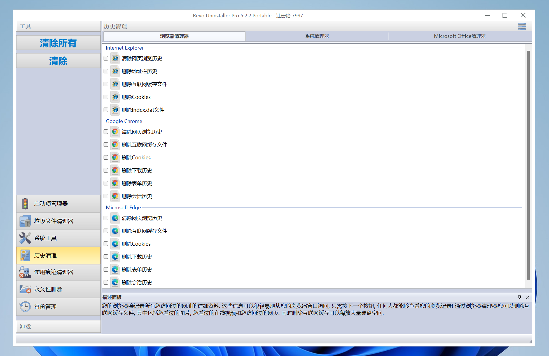
Task: Tick Microsoft Edge 删除表单历史 checkbox
Action: coord(106,269)
